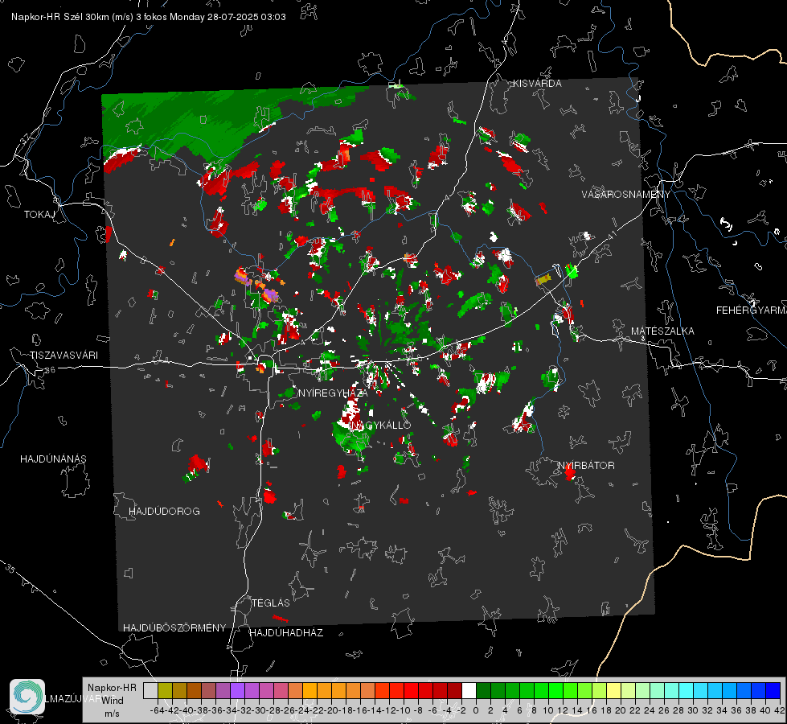This screenshot has width=787, height=724.
Task: Click road number 36 near Tiszavasvári
Action: coord(50,370)
